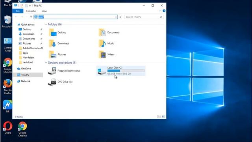
Task: Collapse Devices and drives (3) group
Action: pos(46,63)
